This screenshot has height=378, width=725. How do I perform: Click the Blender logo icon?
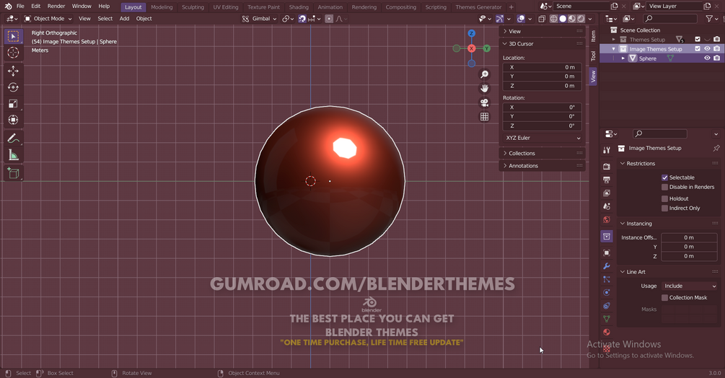point(8,6)
